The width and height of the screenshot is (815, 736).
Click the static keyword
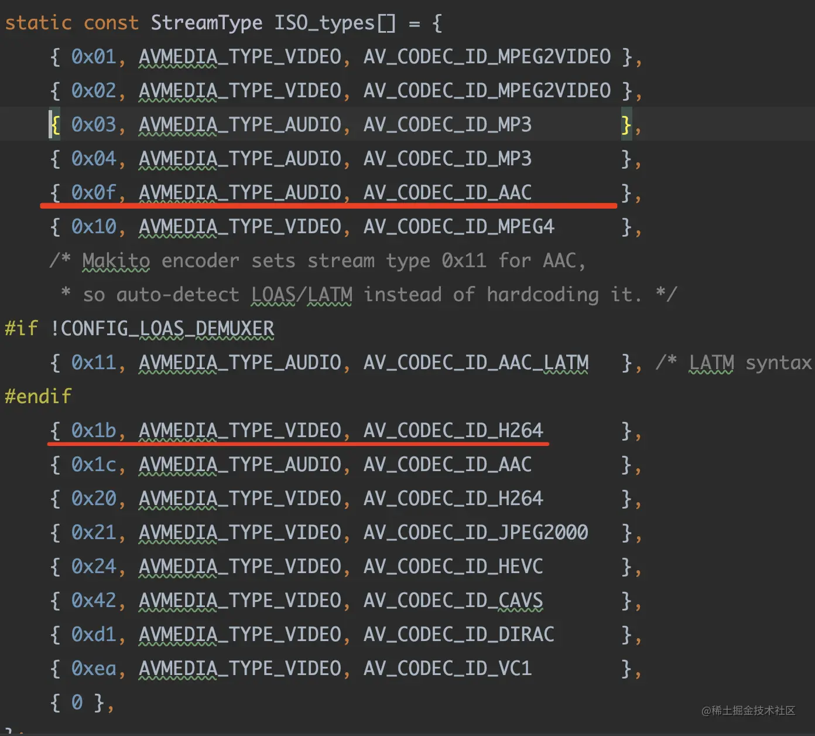pos(39,23)
